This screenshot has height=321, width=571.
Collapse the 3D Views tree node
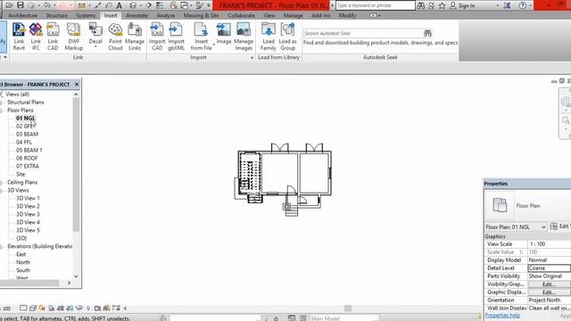[x=2, y=190]
